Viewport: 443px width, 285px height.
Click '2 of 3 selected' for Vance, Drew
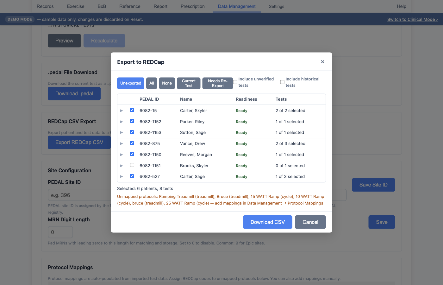click(290, 143)
